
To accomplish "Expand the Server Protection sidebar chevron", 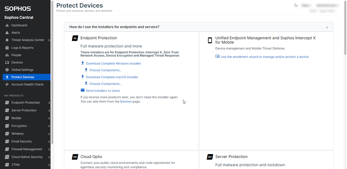I will coord(49,111).
